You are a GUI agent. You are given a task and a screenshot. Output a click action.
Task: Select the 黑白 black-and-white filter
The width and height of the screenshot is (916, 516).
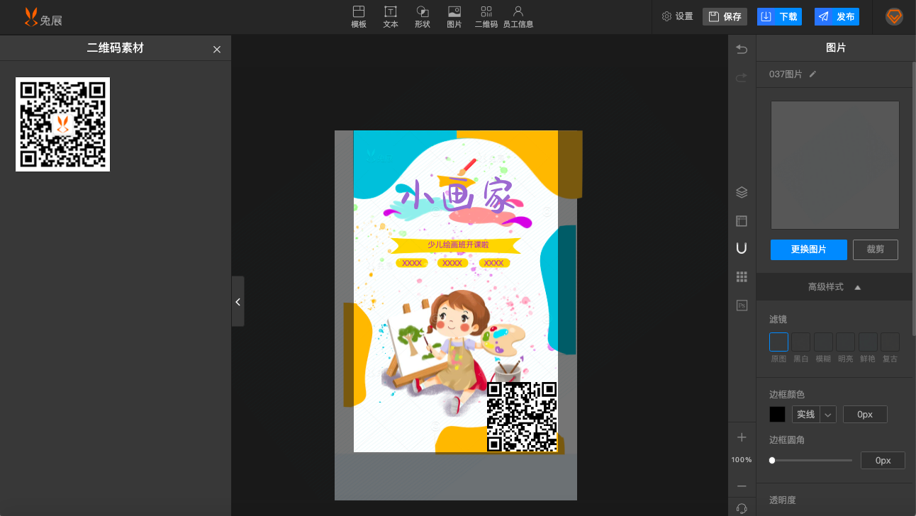(x=800, y=342)
